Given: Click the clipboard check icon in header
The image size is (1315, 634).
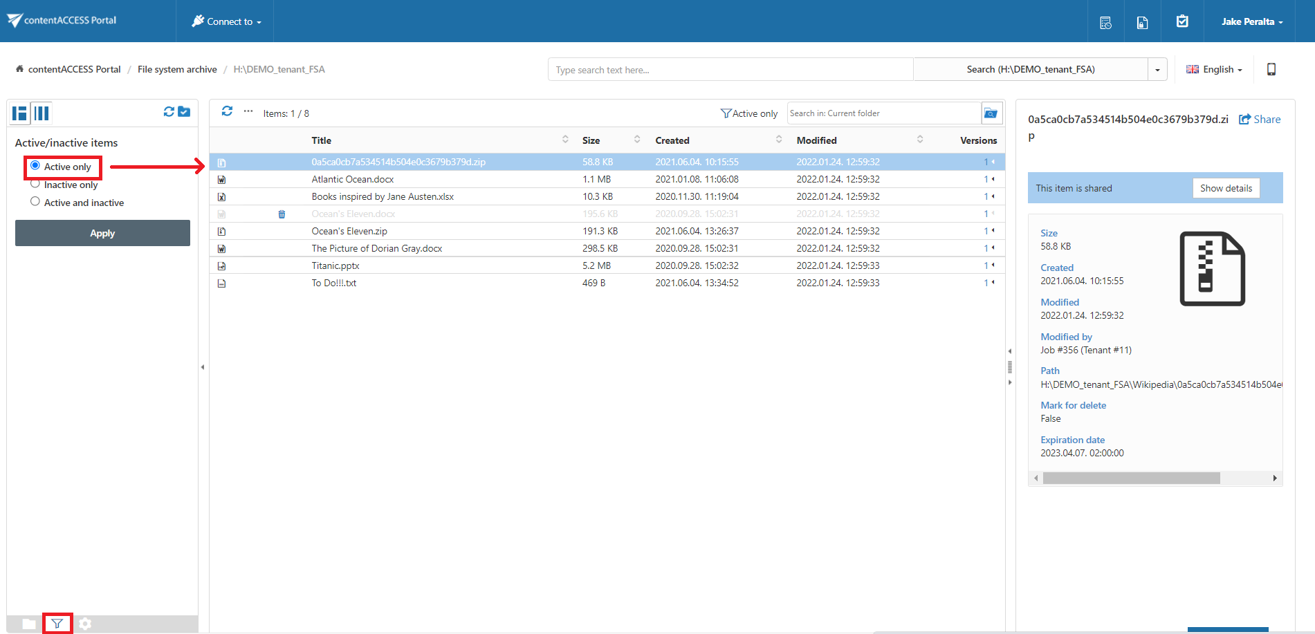Looking at the screenshot, I should 1182,21.
